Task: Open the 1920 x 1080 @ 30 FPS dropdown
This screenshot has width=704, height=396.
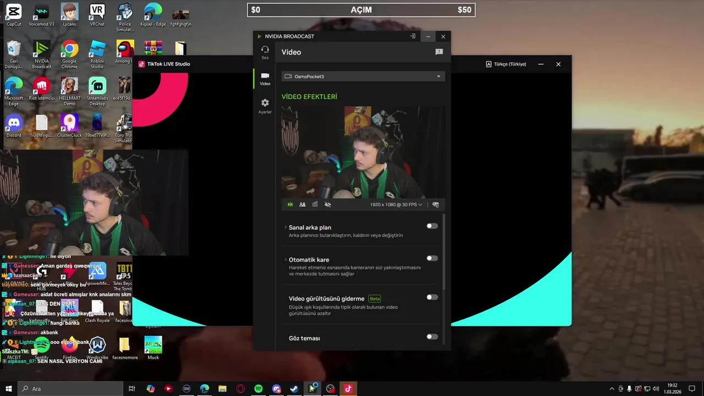Action: (x=396, y=205)
